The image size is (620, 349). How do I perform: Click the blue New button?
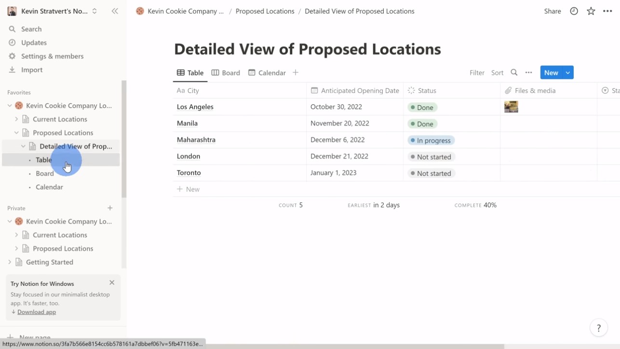pyautogui.click(x=551, y=73)
